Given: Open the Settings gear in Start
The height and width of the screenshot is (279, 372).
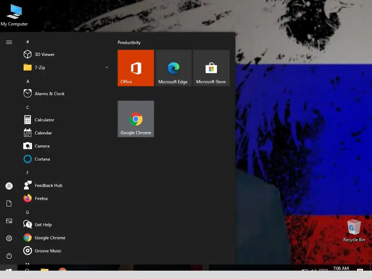Looking at the screenshot, I should [x=9, y=238].
